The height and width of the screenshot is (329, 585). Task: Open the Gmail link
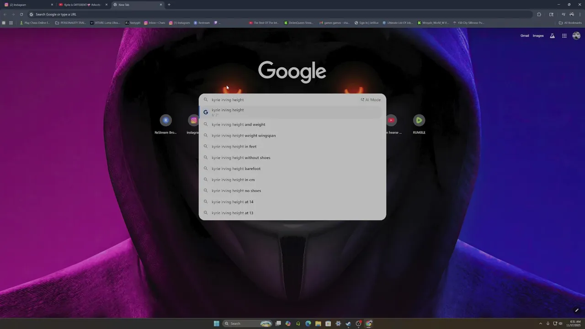[525, 36]
